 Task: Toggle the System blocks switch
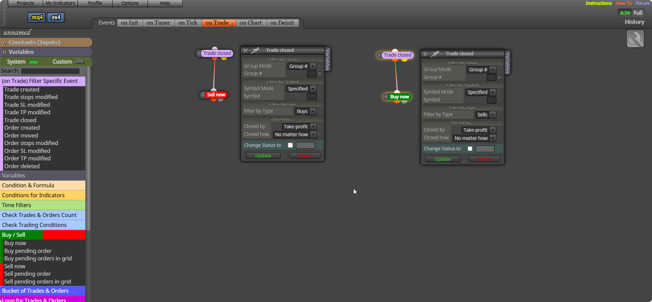coord(33,62)
